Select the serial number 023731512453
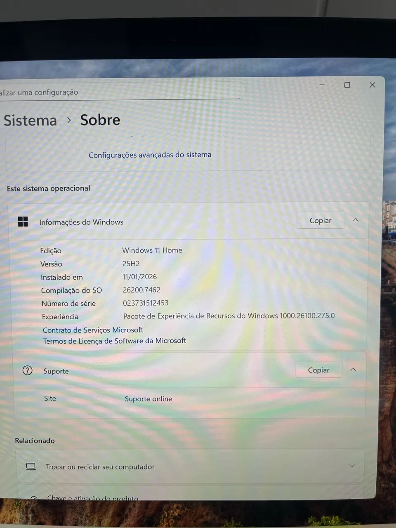Viewport: 396px width, 528px height. (x=146, y=303)
